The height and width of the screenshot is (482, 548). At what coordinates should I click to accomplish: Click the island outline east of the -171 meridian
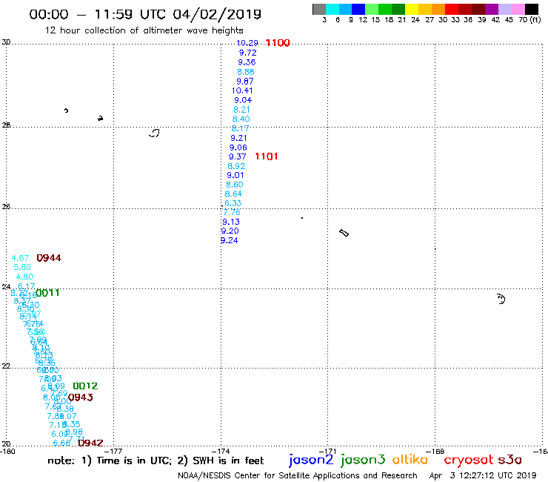point(344,233)
